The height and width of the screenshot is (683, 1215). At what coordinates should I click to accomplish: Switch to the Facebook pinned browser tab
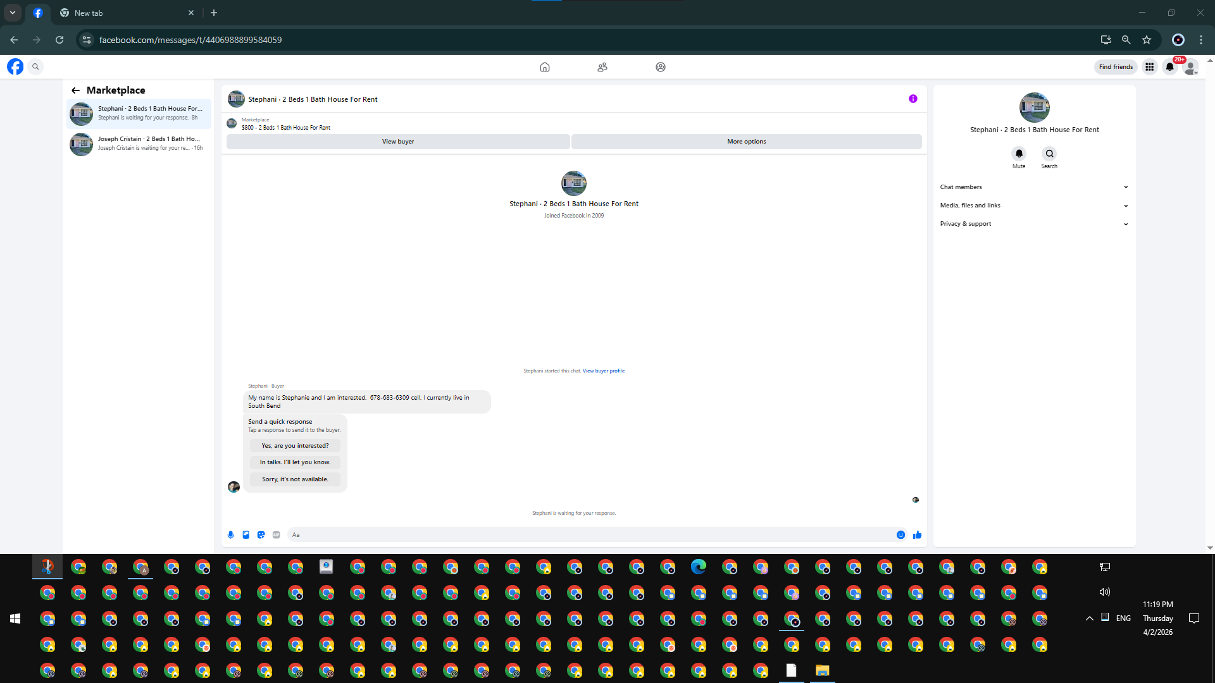[x=38, y=13]
